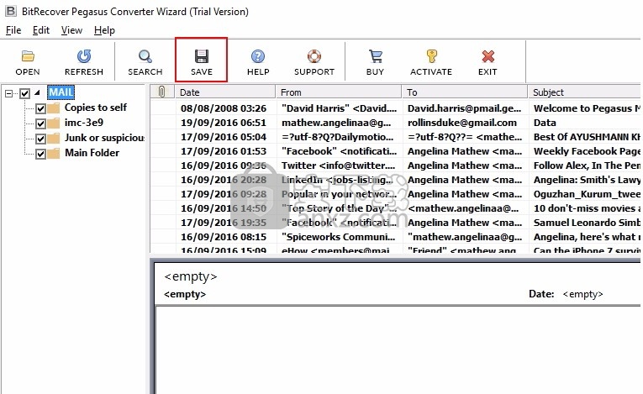Open the File menu
Screen dimensions: 643x394
13,30
